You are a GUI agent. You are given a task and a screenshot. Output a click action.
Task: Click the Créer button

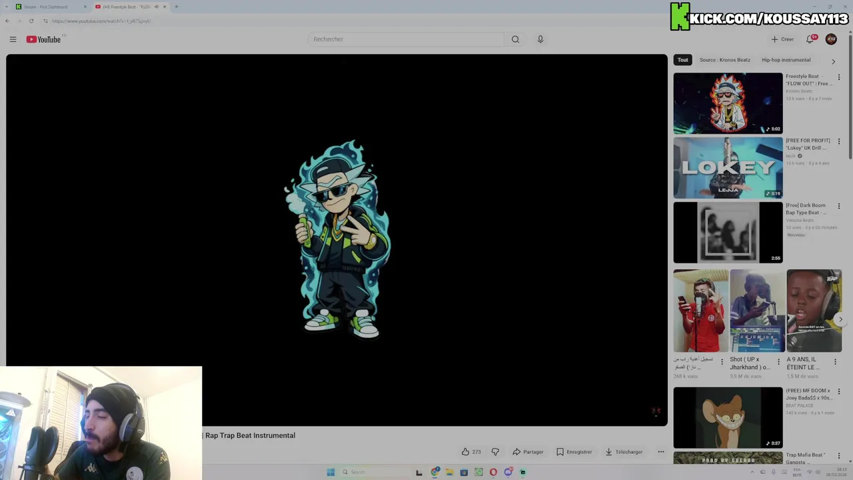coord(783,39)
